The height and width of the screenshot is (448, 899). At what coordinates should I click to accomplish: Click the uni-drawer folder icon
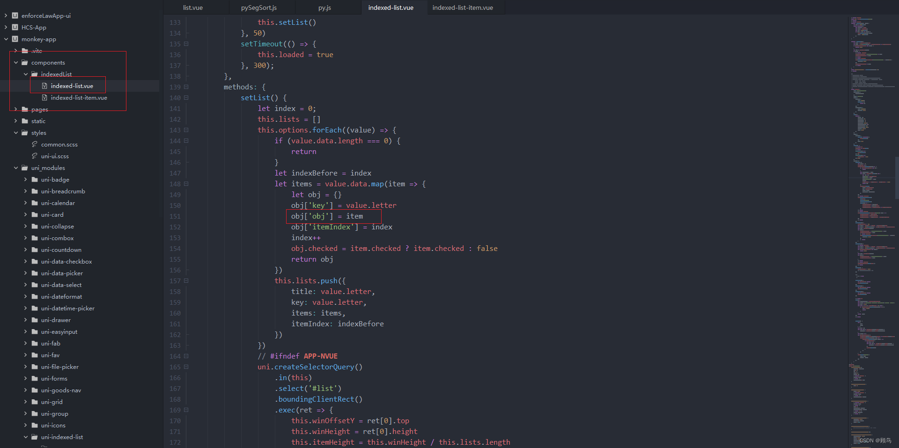[35, 320]
